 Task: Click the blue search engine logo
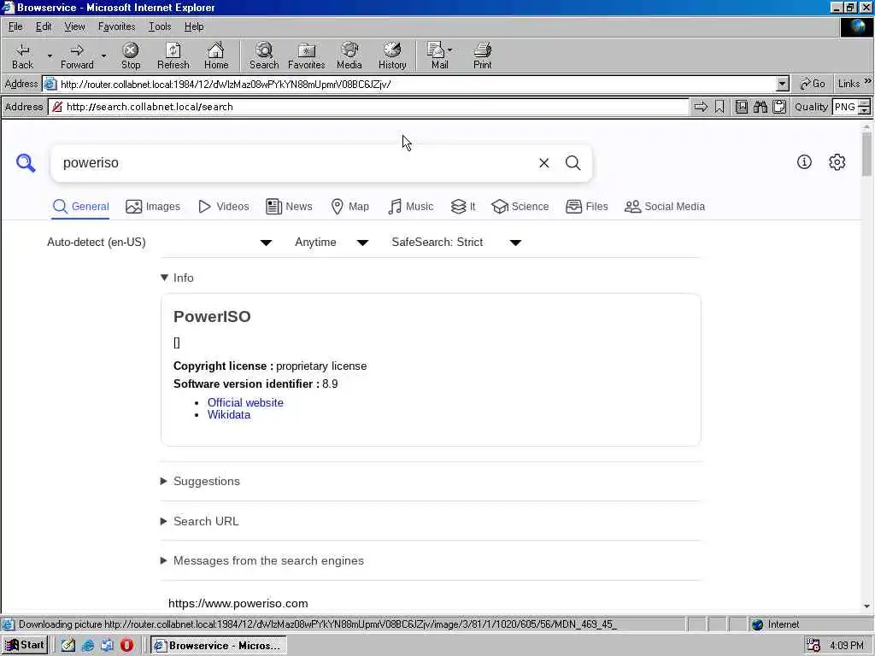click(26, 163)
